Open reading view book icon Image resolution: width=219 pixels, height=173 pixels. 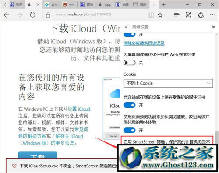click(151, 15)
